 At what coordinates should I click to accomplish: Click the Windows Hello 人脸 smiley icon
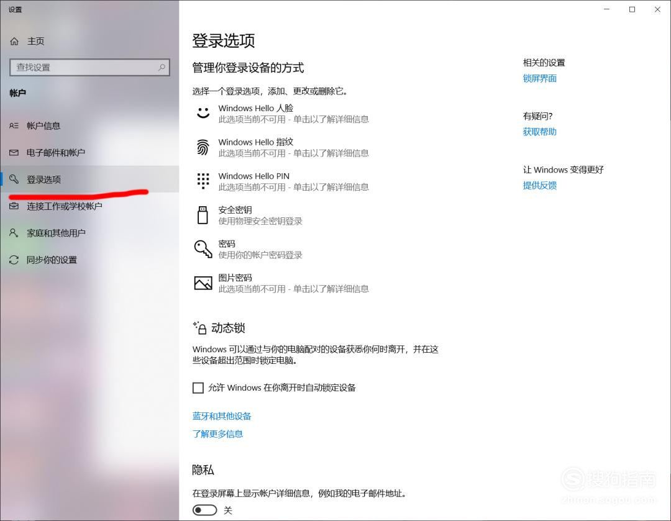pos(203,113)
